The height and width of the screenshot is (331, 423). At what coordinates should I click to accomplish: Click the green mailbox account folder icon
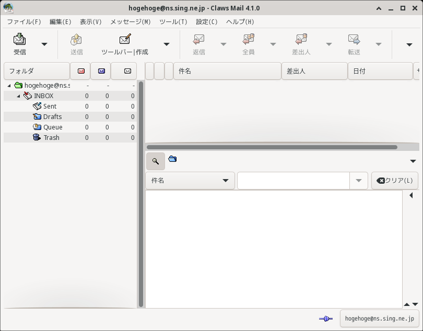pos(18,85)
